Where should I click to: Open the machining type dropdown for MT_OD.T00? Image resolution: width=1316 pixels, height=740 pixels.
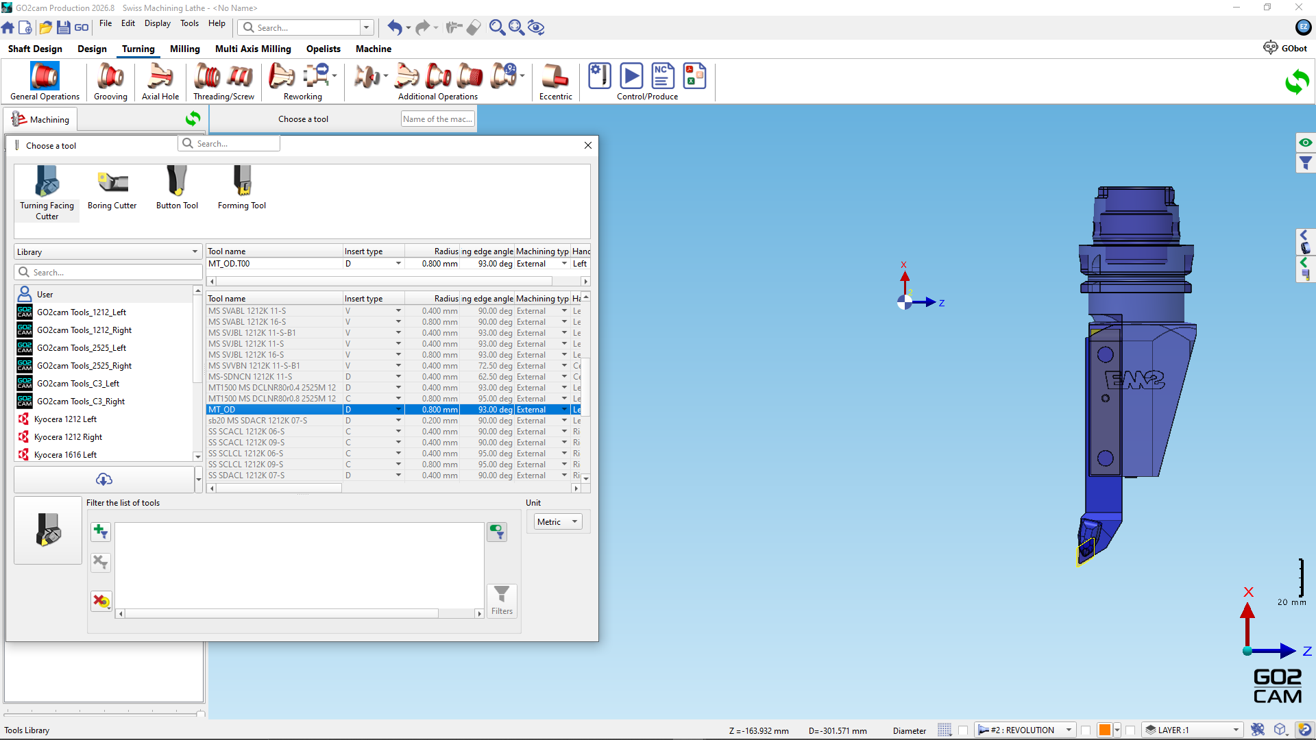[564, 264]
